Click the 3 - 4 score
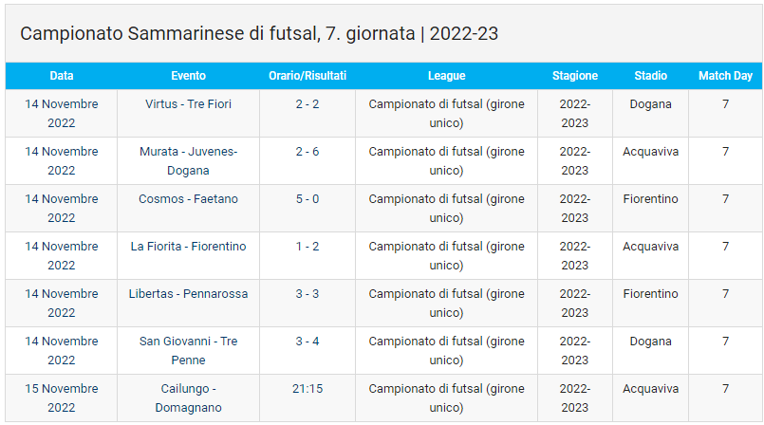The width and height of the screenshot is (764, 425). point(307,342)
